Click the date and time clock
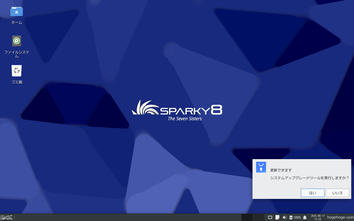354x221 pixels. [317, 217]
